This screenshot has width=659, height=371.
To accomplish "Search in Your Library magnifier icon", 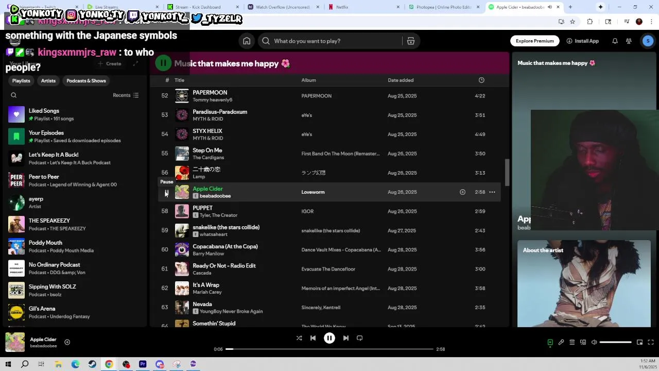I will click(x=14, y=95).
